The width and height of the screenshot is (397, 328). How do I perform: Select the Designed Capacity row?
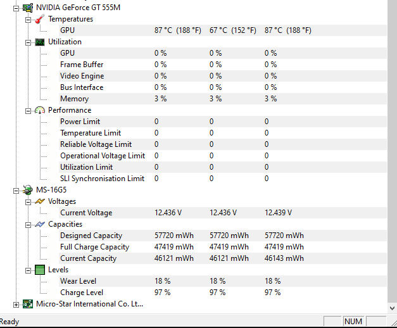tap(91, 236)
